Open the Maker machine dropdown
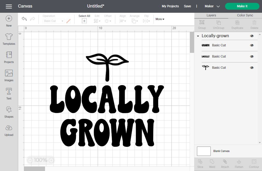Image resolution: width=262 pixels, height=171 pixels. (x=212, y=6)
